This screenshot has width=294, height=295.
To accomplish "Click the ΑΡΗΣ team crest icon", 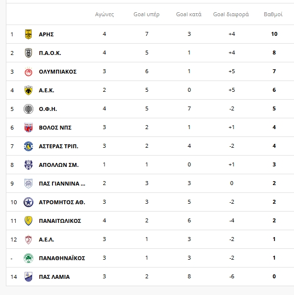I will click(28, 34).
